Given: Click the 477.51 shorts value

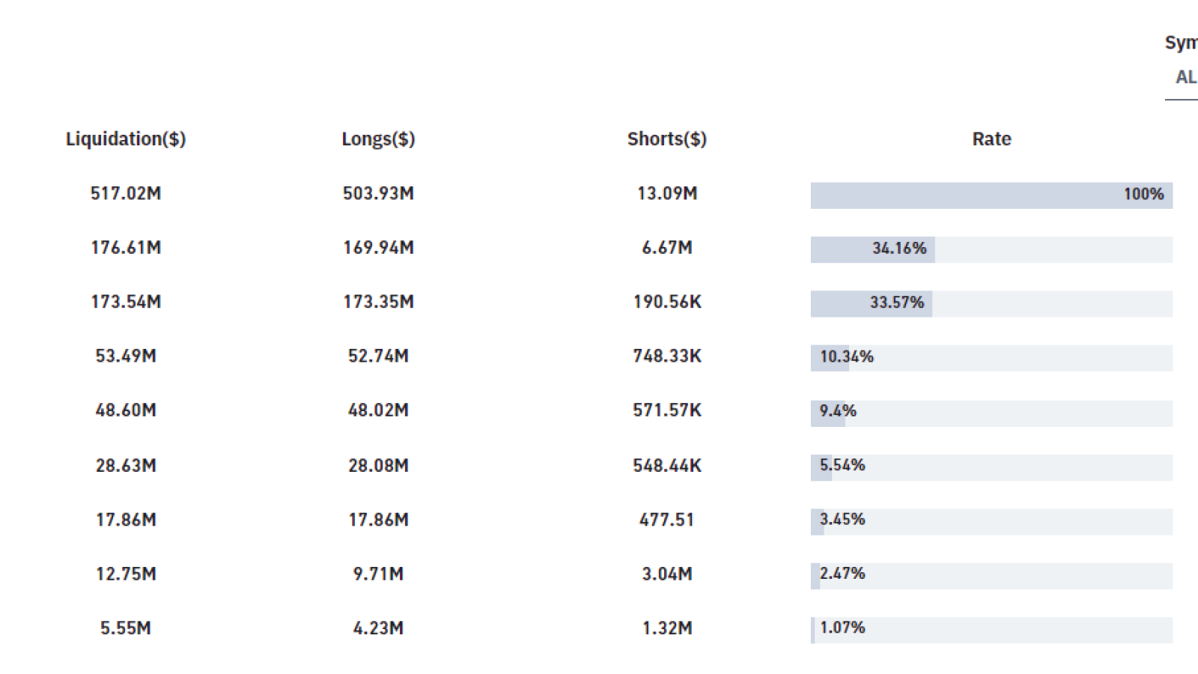Looking at the screenshot, I should [x=667, y=520].
